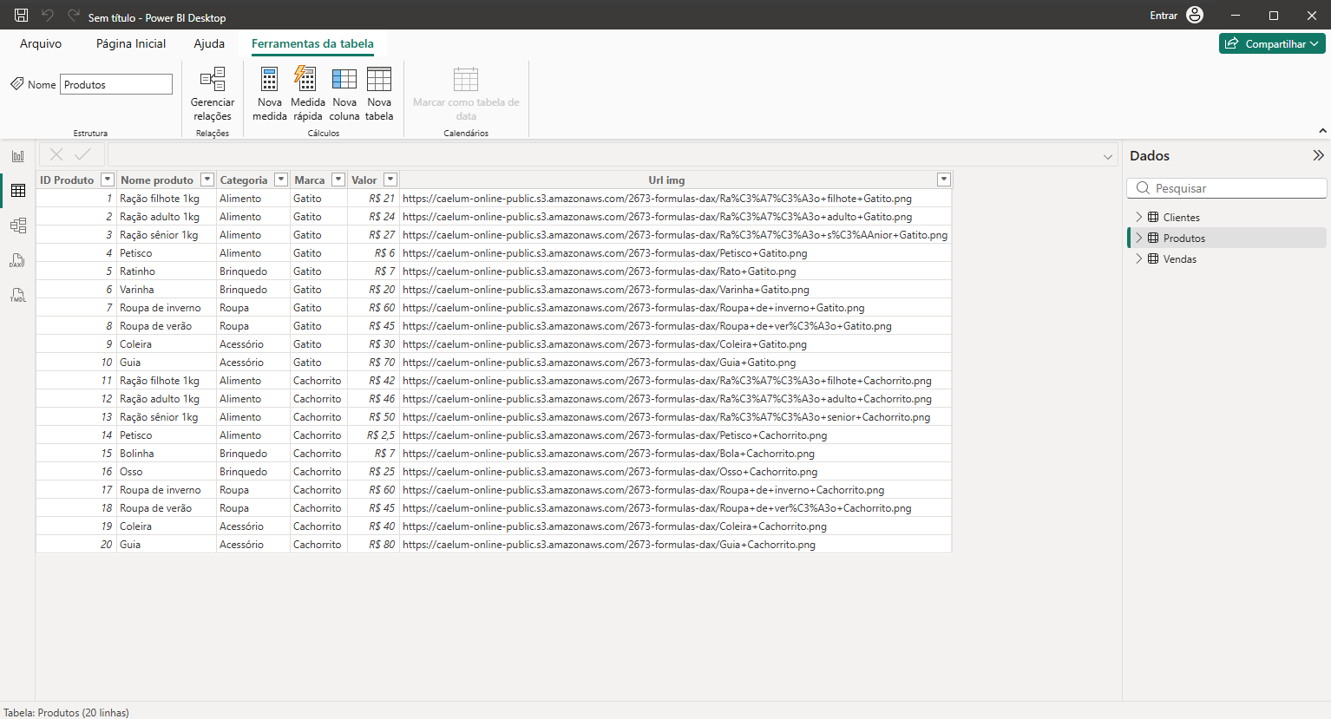Viewport: 1331px width, 719px height.
Task: Click the Compartilhar button
Action: click(1271, 43)
